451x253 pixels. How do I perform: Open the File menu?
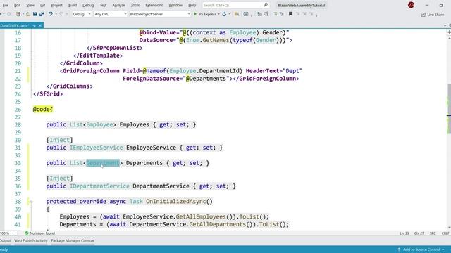(x=6, y=5)
